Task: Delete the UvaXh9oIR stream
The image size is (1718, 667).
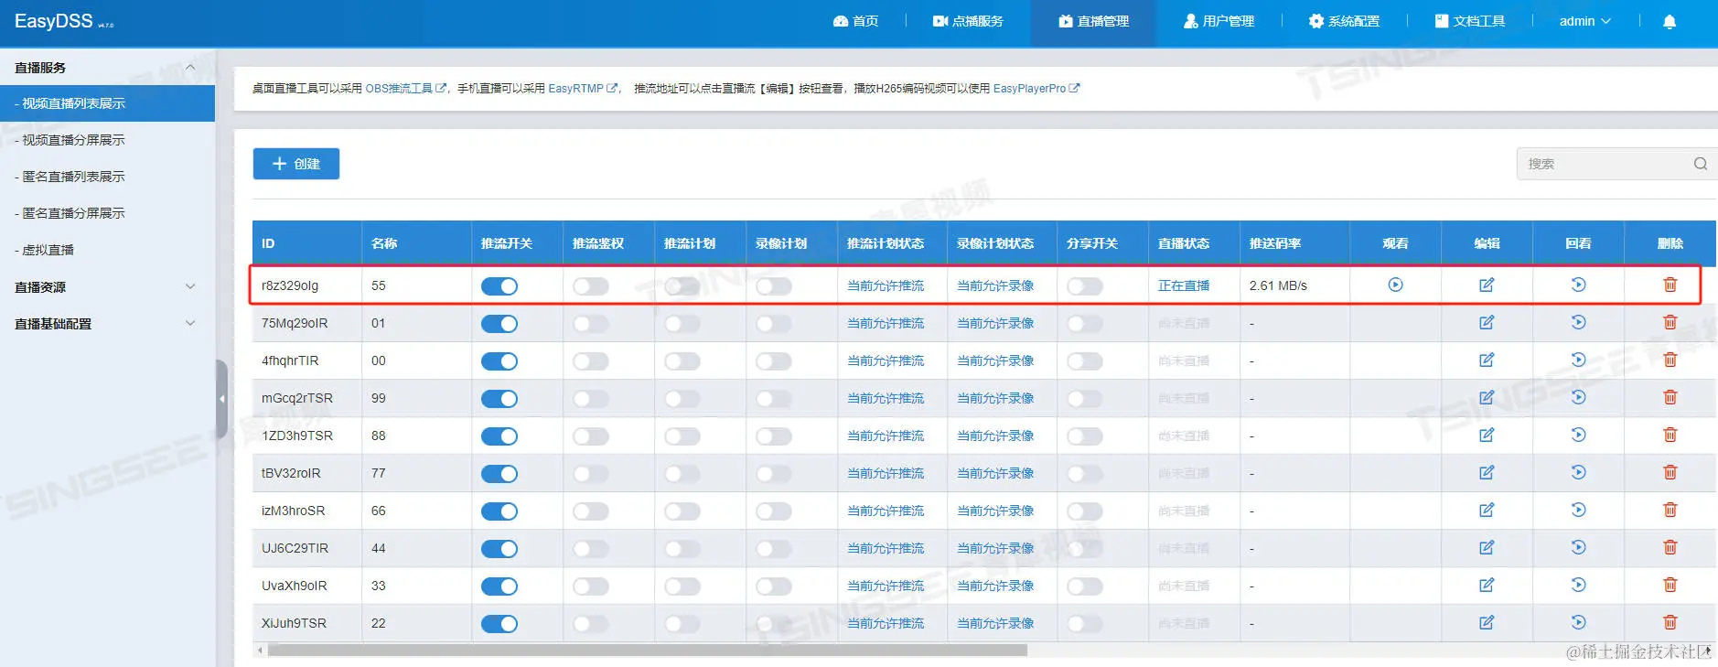Action: click(1670, 585)
